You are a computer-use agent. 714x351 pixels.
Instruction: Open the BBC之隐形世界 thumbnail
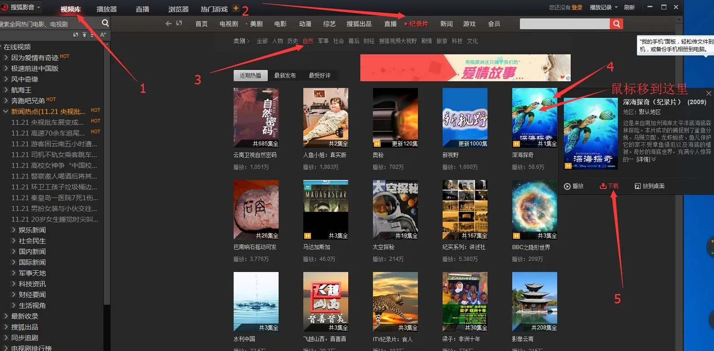[x=535, y=210]
